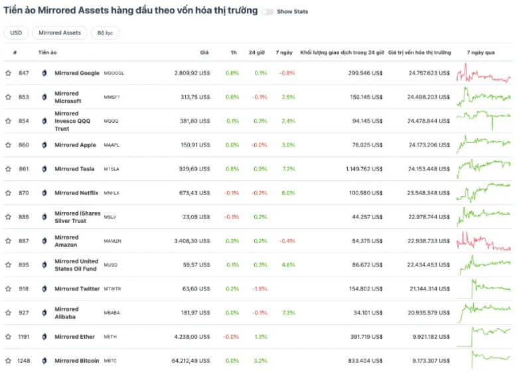Open the Mirrored Ether coin page
The image size is (517, 376).
coord(74,337)
